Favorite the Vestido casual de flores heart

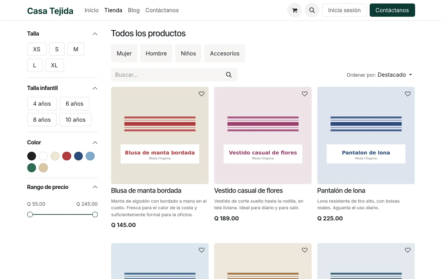pyautogui.click(x=305, y=94)
